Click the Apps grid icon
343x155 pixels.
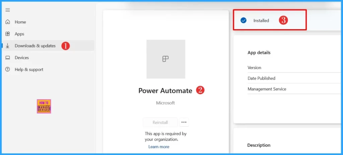(x=8, y=34)
